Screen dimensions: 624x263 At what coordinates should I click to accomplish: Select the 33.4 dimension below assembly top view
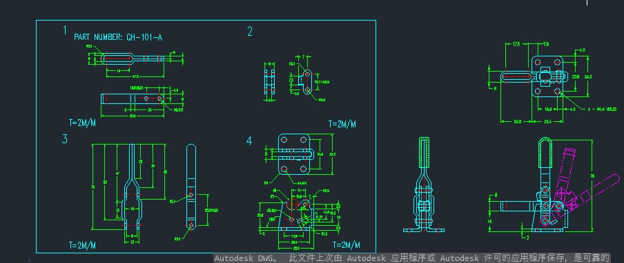548,122
